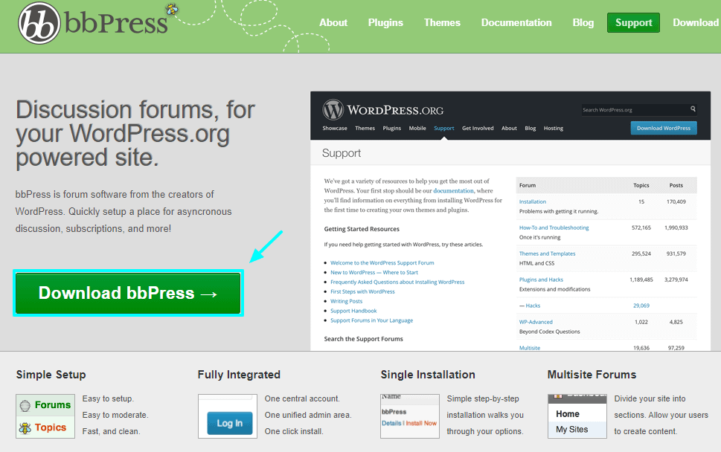Image resolution: width=721 pixels, height=452 pixels.
Task: Click the Download WordPress button in preview
Action: (664, 128)
